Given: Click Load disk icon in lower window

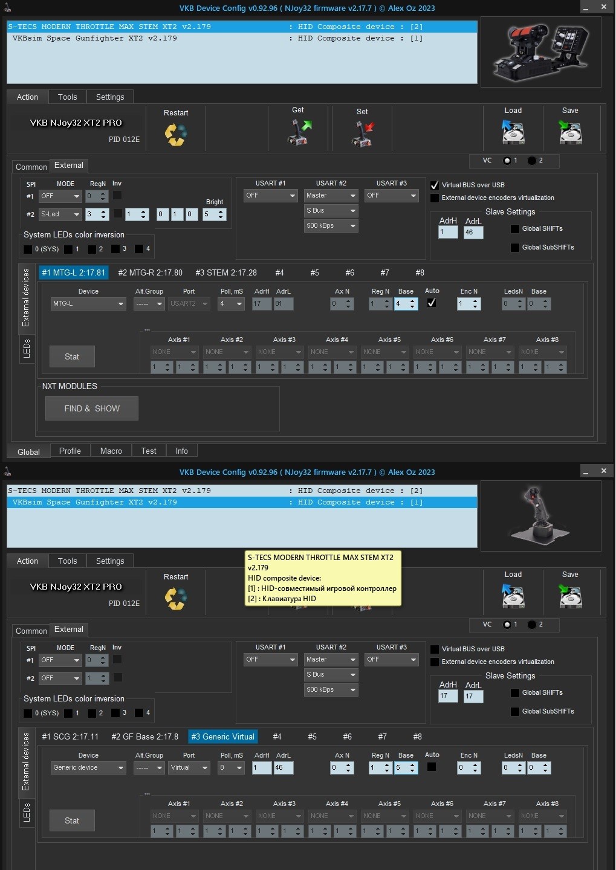Looking at the screenshot, I should pyautogui.click(x=513, y=596).
